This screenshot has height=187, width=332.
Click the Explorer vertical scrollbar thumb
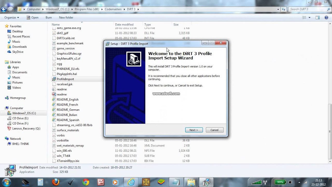330,131
